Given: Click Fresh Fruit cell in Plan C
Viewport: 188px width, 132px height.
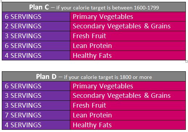Looking at the screenshot, I should click(x=128, y=36).
